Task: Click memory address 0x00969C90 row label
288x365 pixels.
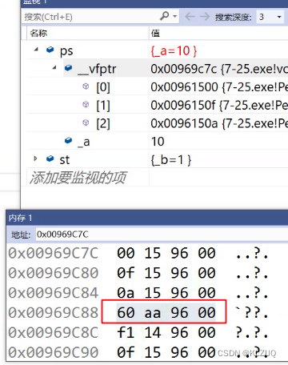Action: 54,352
